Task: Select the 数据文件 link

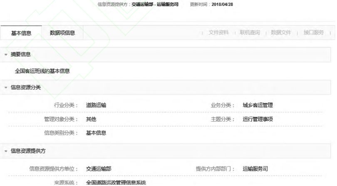Action: [x=281, y=32]
